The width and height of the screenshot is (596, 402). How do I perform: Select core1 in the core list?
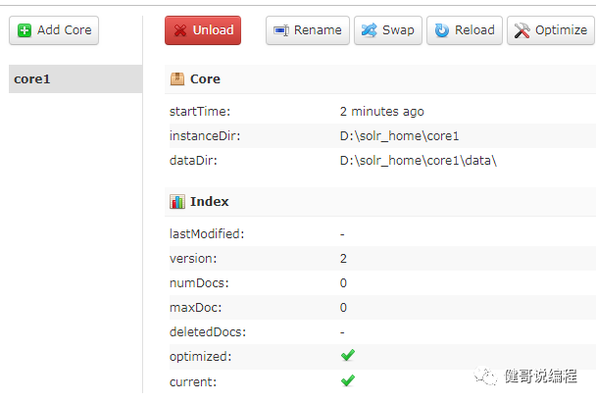click(x=32, y=79)
